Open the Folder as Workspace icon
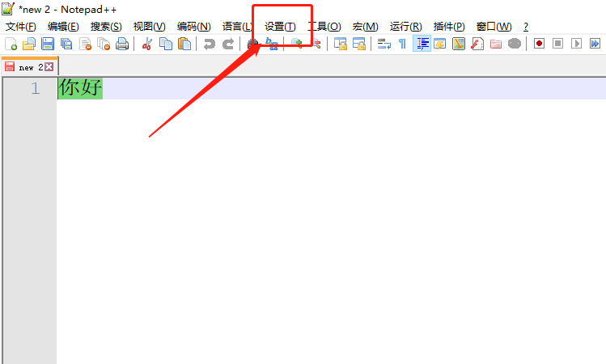The width and height of the screenshot is (606, 364). (x=496, y=44)
